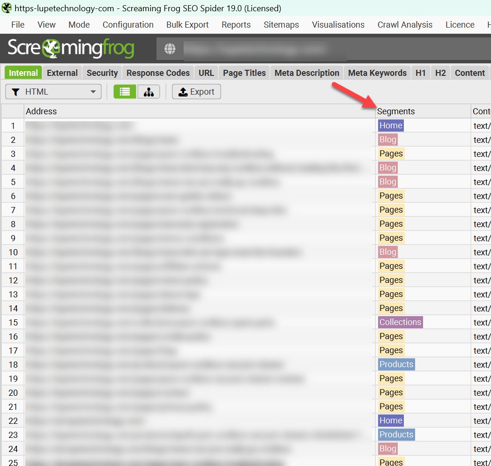Click the filter funnel icon next to HTML

pyautogui.click(x=15, y=91)
